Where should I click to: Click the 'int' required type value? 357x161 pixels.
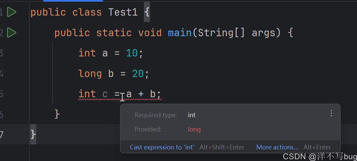point(191,115)
